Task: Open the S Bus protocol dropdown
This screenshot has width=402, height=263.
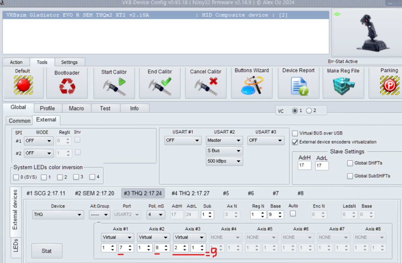Action: click(224, 151)
